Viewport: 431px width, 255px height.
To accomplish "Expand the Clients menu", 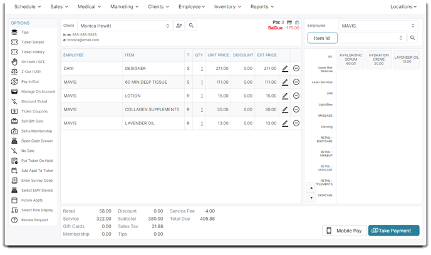I will [x=158, y=7].
